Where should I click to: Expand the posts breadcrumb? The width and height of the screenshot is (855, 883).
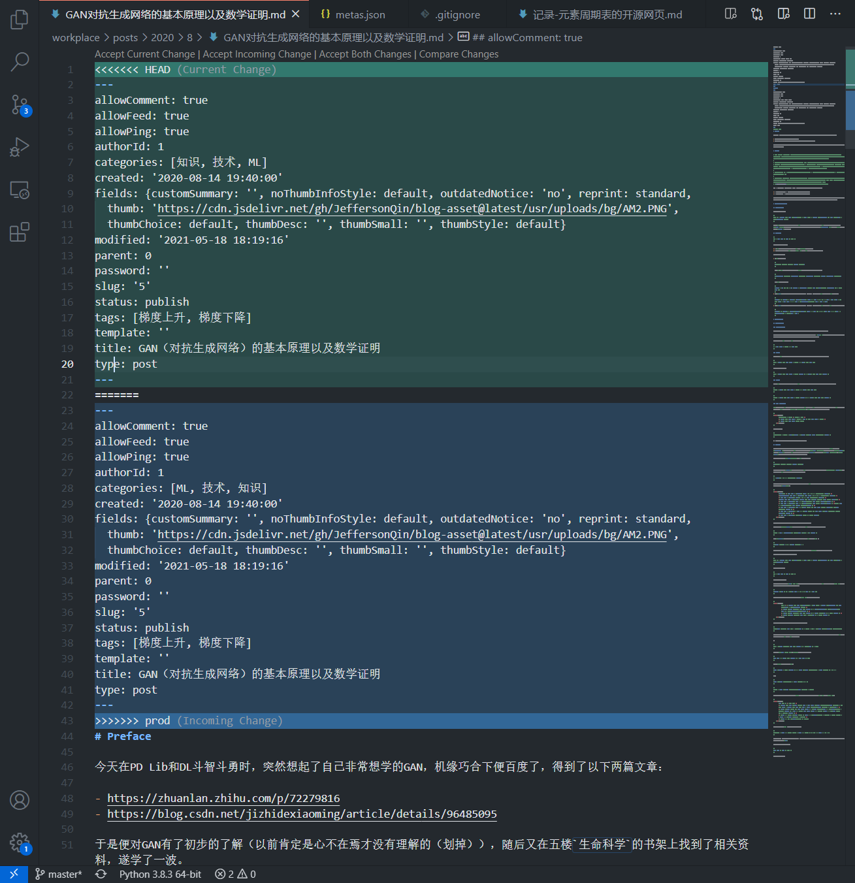[125, 37]
